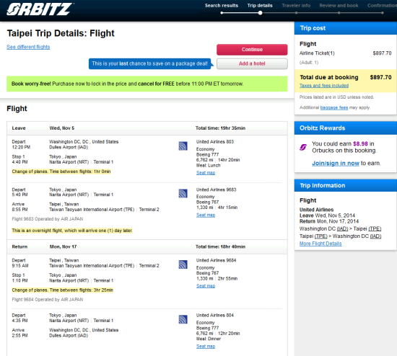Click Add a hotel button
This screenshot has width=397, height=356.
[252, 63]
